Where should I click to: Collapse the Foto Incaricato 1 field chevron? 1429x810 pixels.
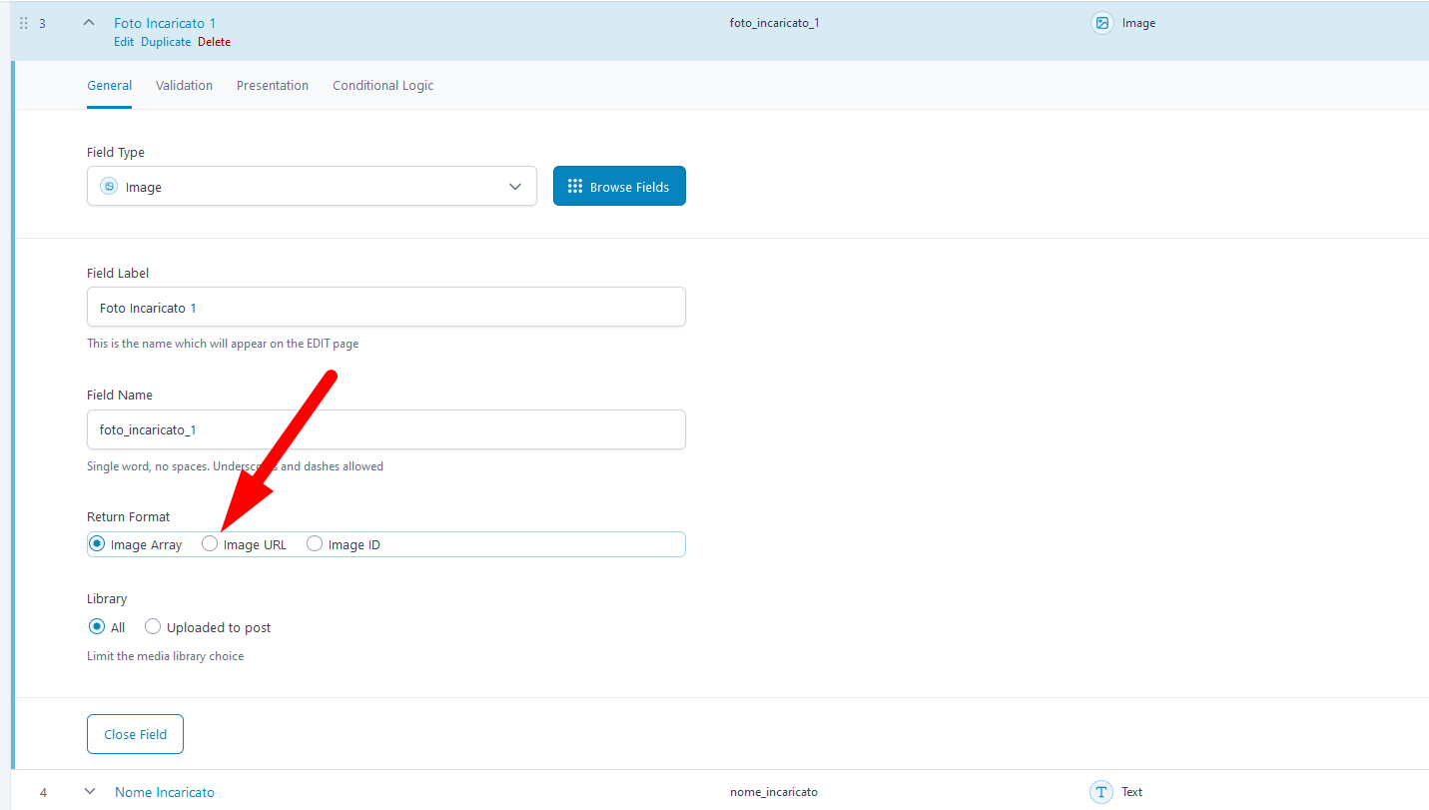point(89,22)
